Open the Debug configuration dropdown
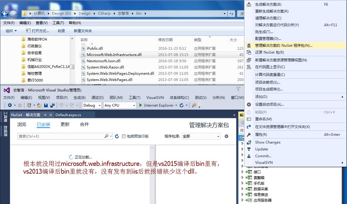Image resolution: width=347 pixels, height=204 pixels. click(92, 105)
